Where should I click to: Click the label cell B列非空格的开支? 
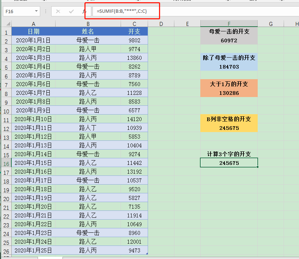click(x=229, y=119)
